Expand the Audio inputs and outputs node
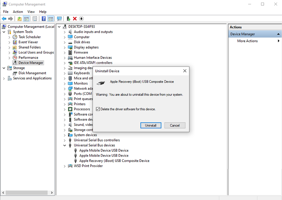 point(65,32)
